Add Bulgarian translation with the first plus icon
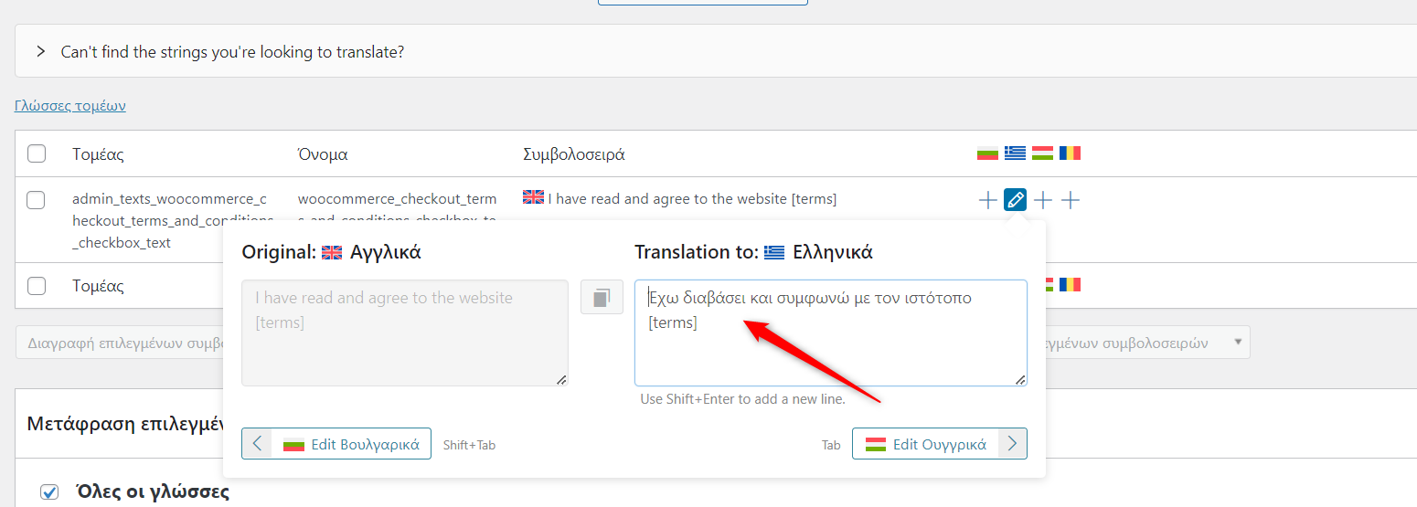 click(x=987, y=200)
